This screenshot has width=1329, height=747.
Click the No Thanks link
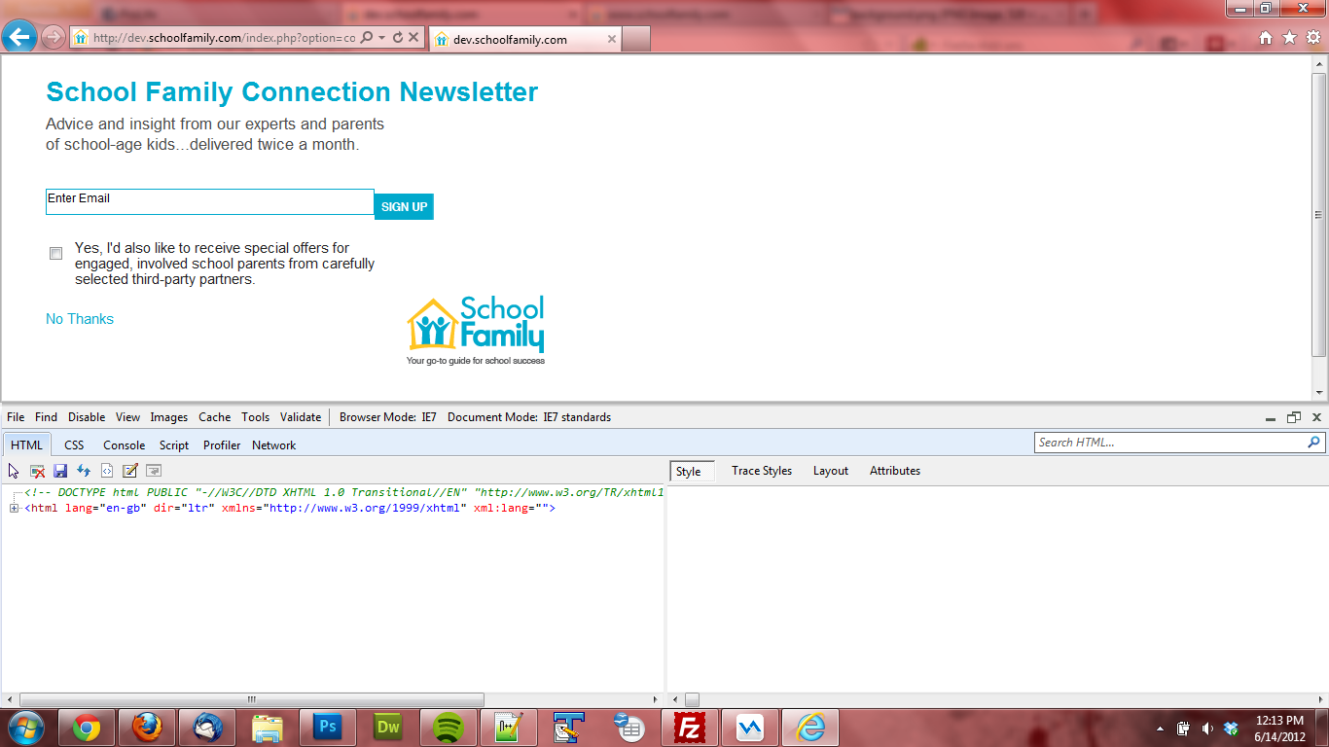80,319
